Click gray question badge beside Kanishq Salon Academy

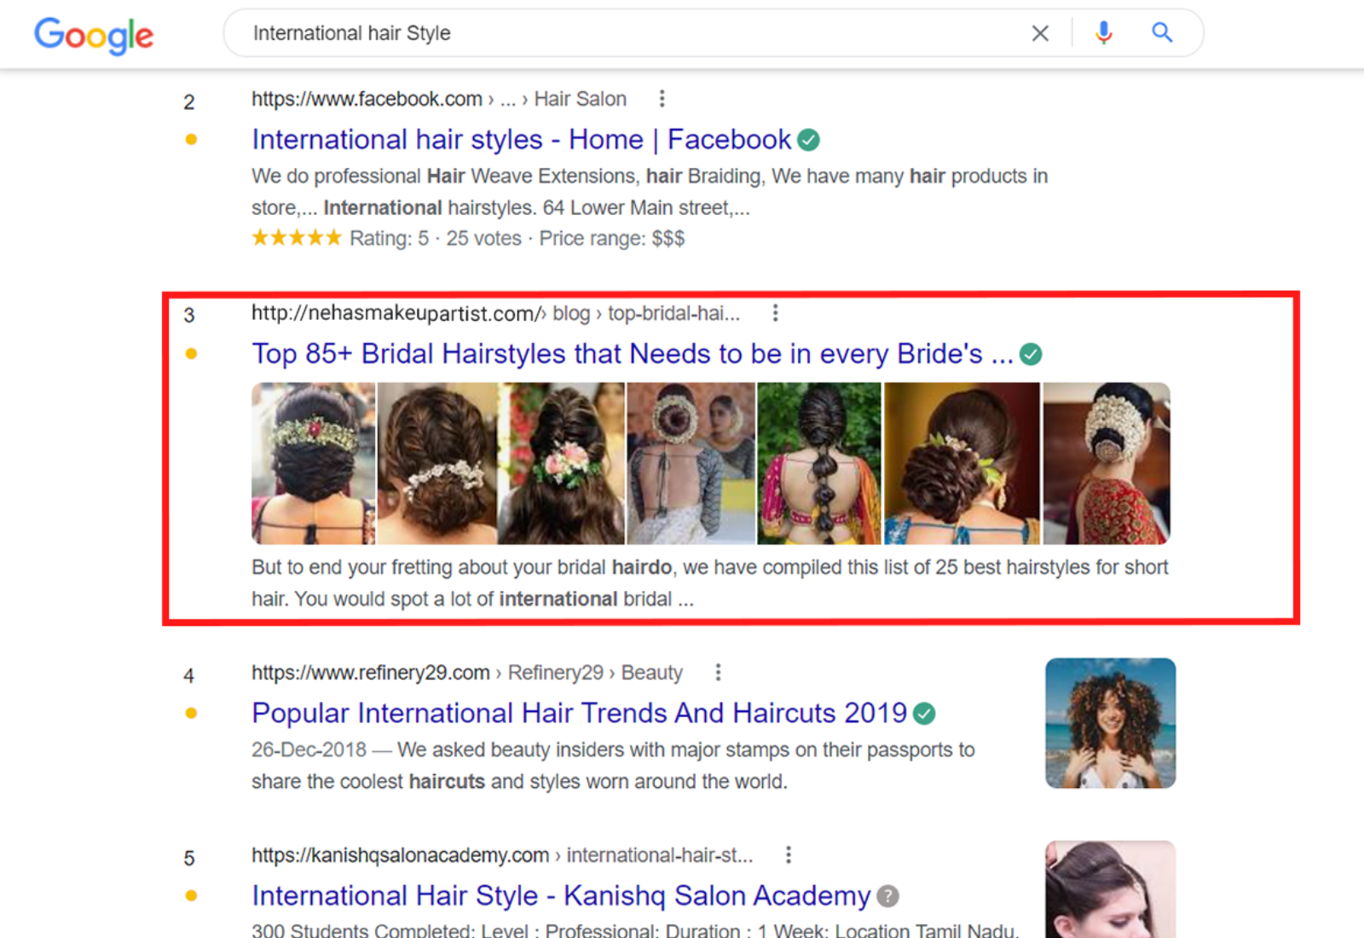887,896
